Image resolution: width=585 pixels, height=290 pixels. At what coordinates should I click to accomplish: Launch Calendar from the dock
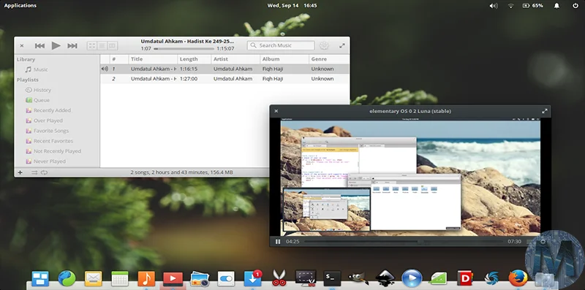(120, 278)
